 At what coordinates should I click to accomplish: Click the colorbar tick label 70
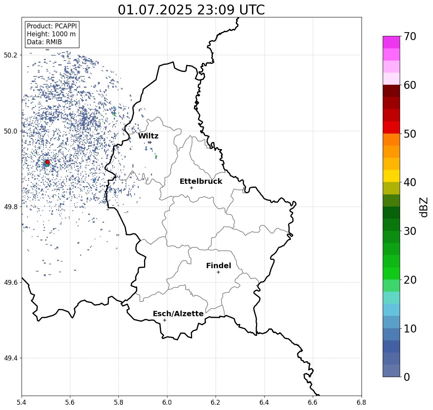click(410, 36)
